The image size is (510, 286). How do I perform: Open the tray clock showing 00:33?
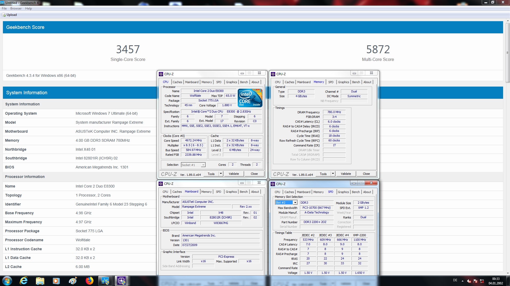496,281
